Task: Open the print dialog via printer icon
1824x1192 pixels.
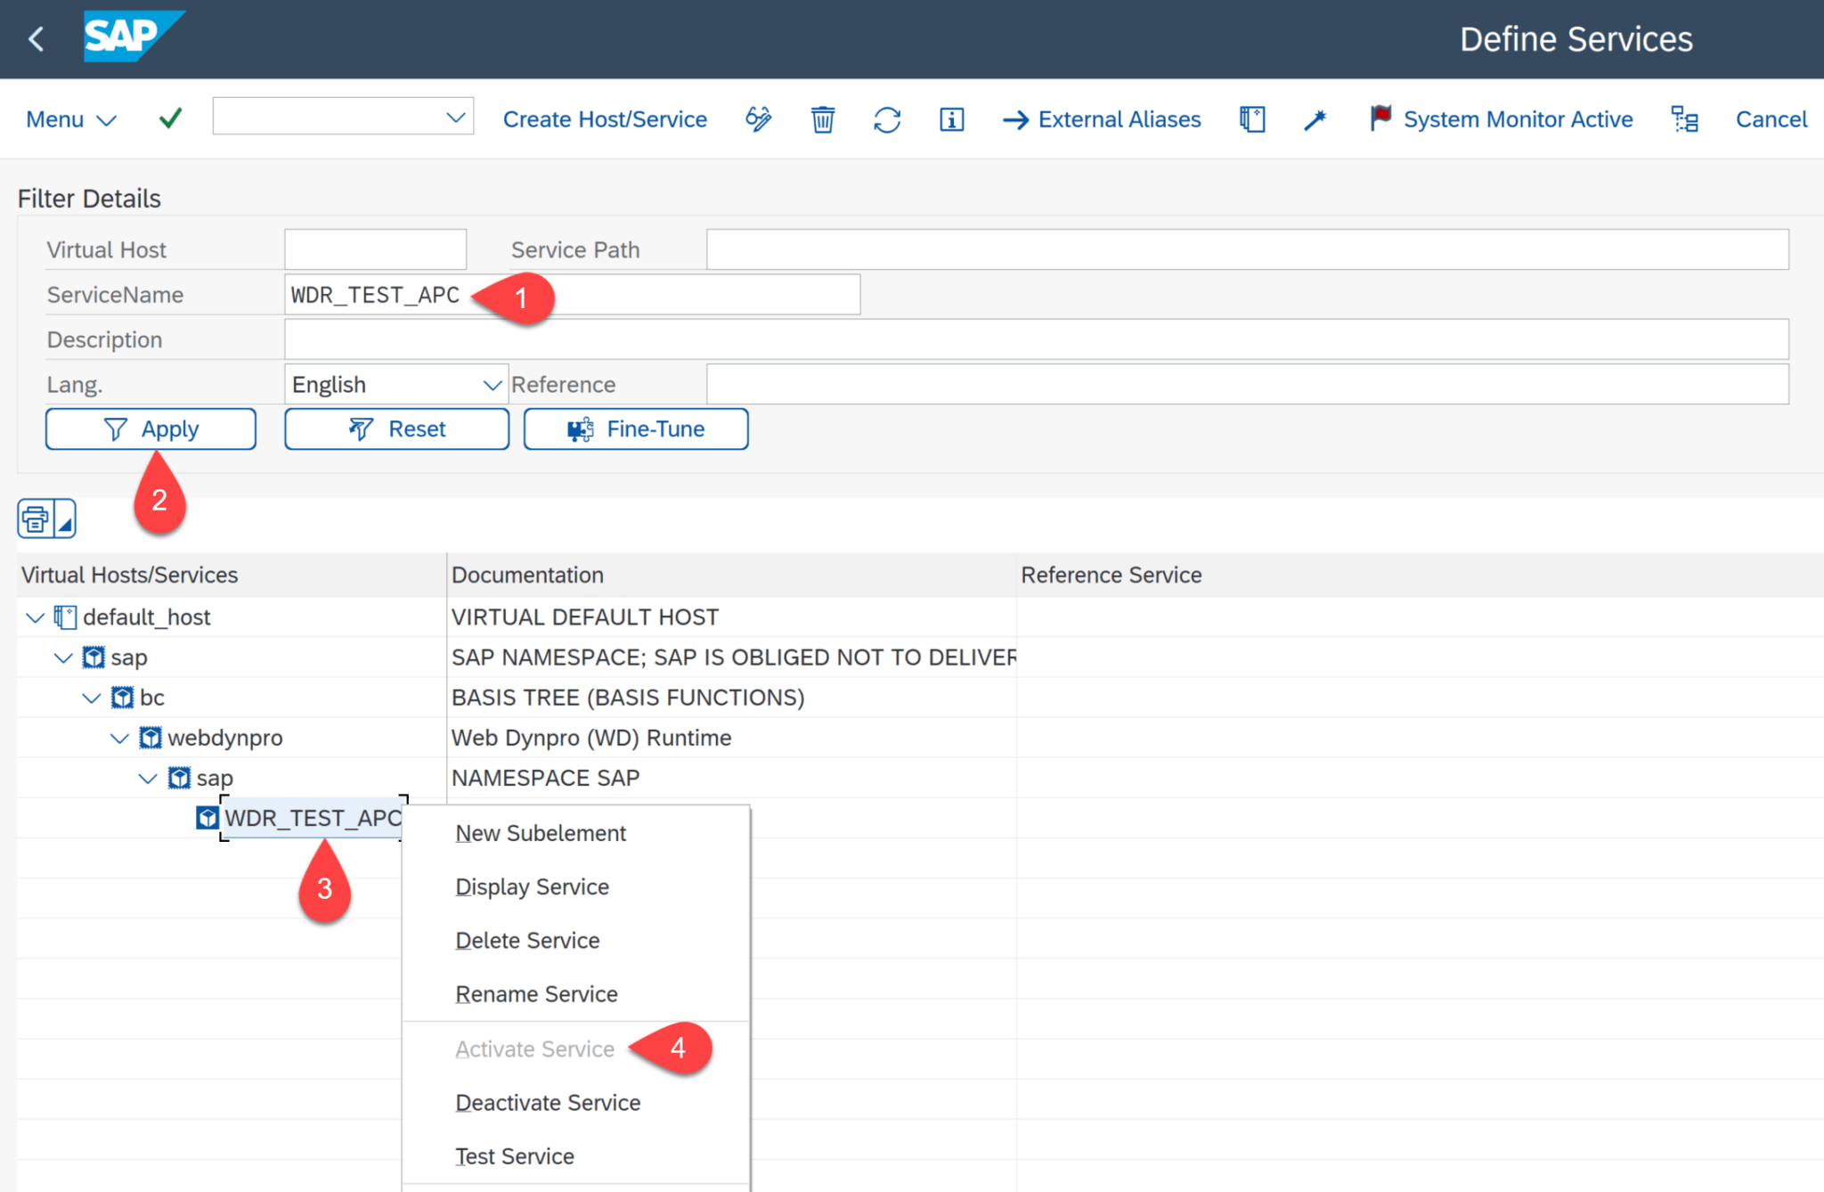Action: click(x=37, y=518)
